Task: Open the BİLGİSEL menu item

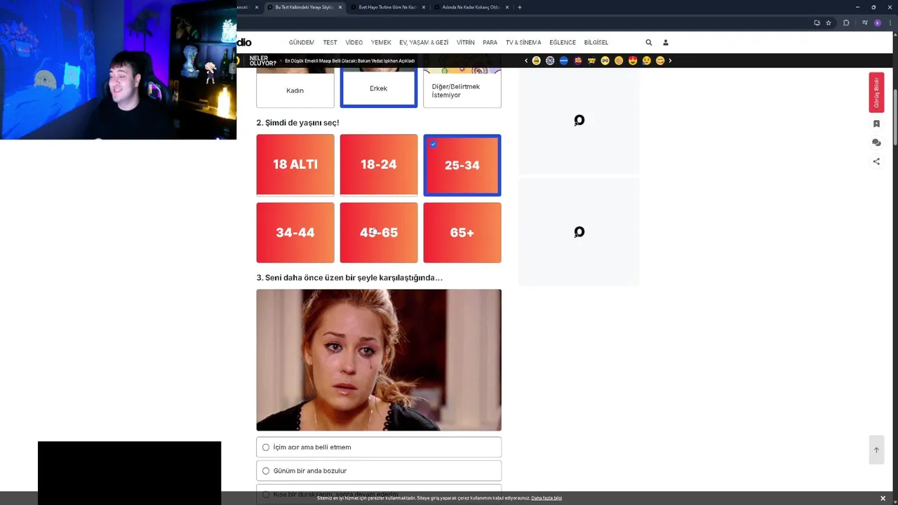Action: (596, 42)
